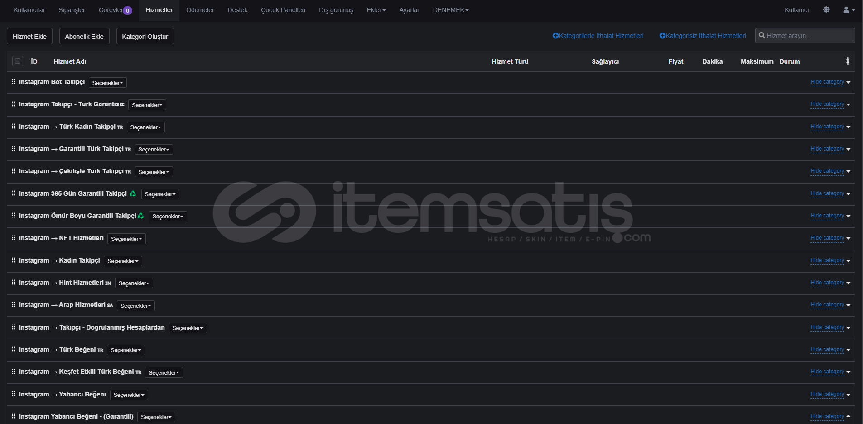
Task: Open Seçenekler dropdown for Doğrulanmış Hesaplardan
Action: tap(188, 328)
